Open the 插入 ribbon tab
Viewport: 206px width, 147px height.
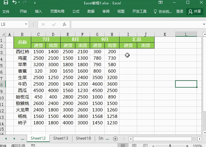(x=39, y=11)
